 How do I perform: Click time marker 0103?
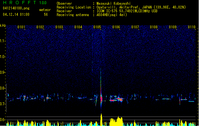click(x=59, y=27)
